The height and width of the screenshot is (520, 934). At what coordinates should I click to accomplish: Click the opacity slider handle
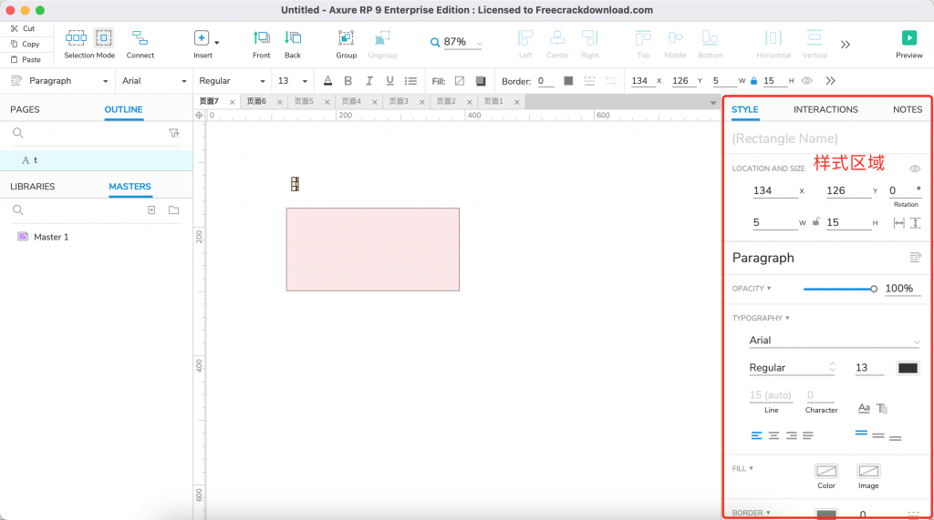(x=874, y=289)
